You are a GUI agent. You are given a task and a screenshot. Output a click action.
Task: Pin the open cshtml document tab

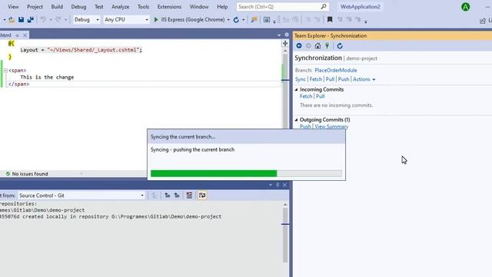pyautogui.click(x=17, y=35)
